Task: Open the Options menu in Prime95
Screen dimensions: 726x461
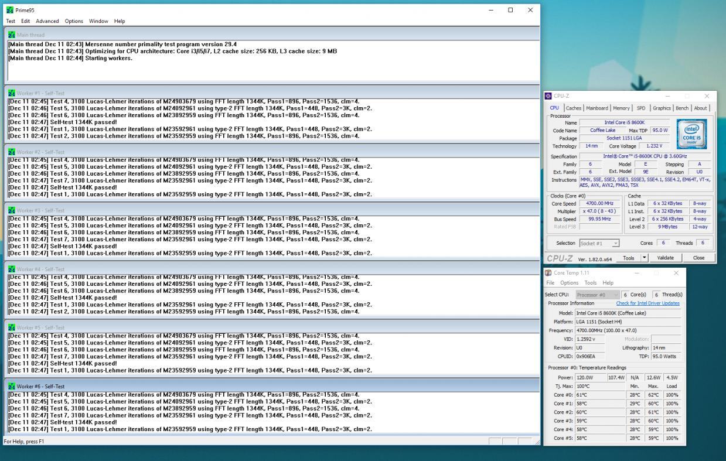Action: pos(74,21)
